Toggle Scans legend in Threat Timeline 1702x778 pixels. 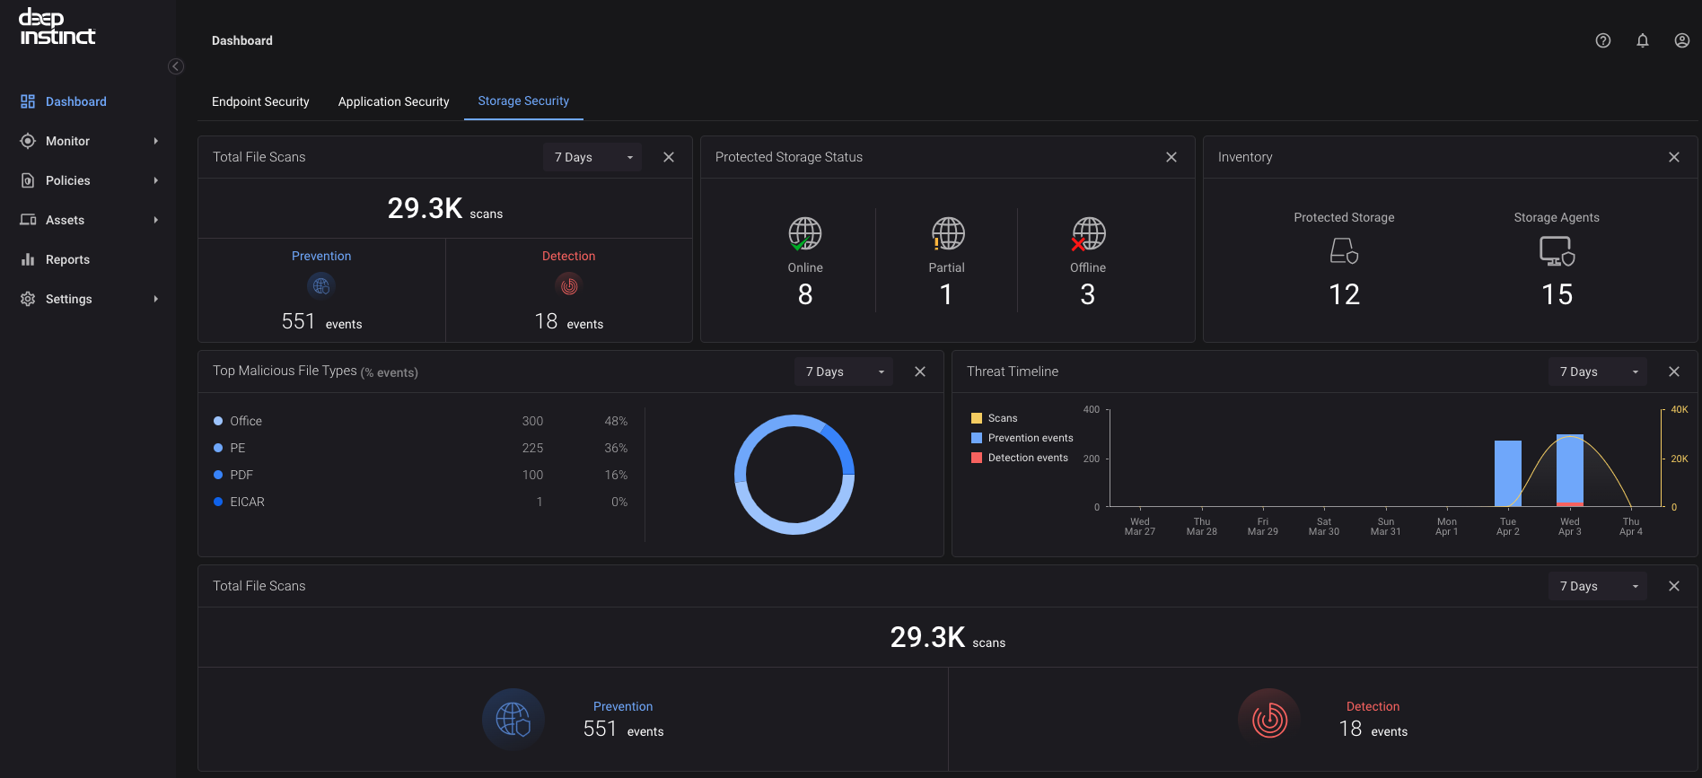point(995,418)
